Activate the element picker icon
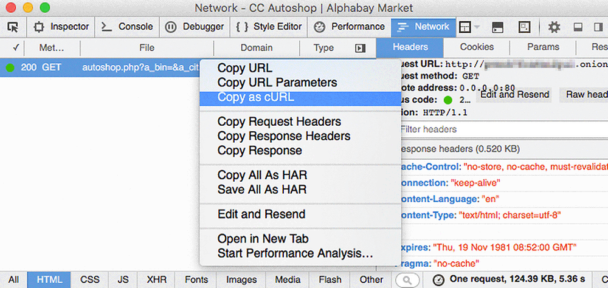The image size is (608, 288). click(x=13, y=27)
